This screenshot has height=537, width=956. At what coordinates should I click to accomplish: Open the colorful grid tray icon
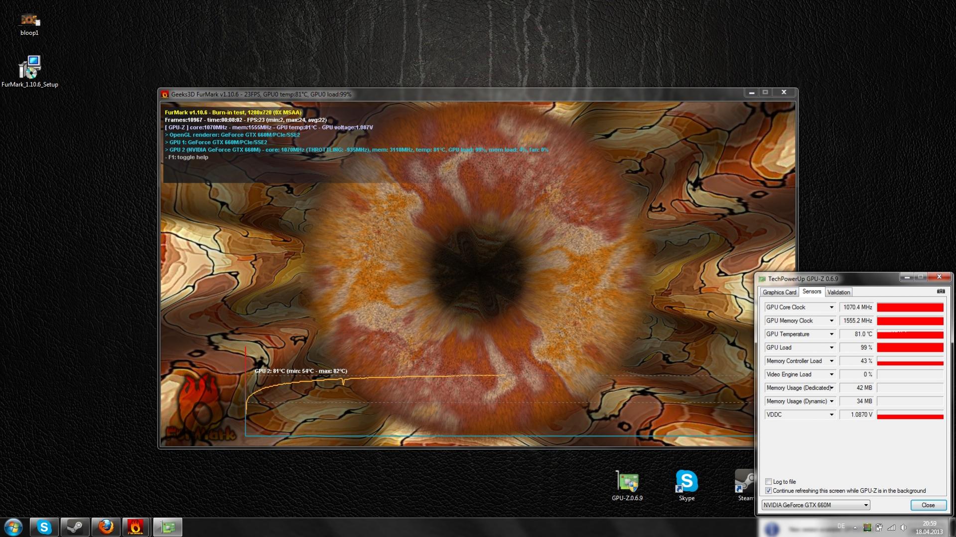coord(867,528)
